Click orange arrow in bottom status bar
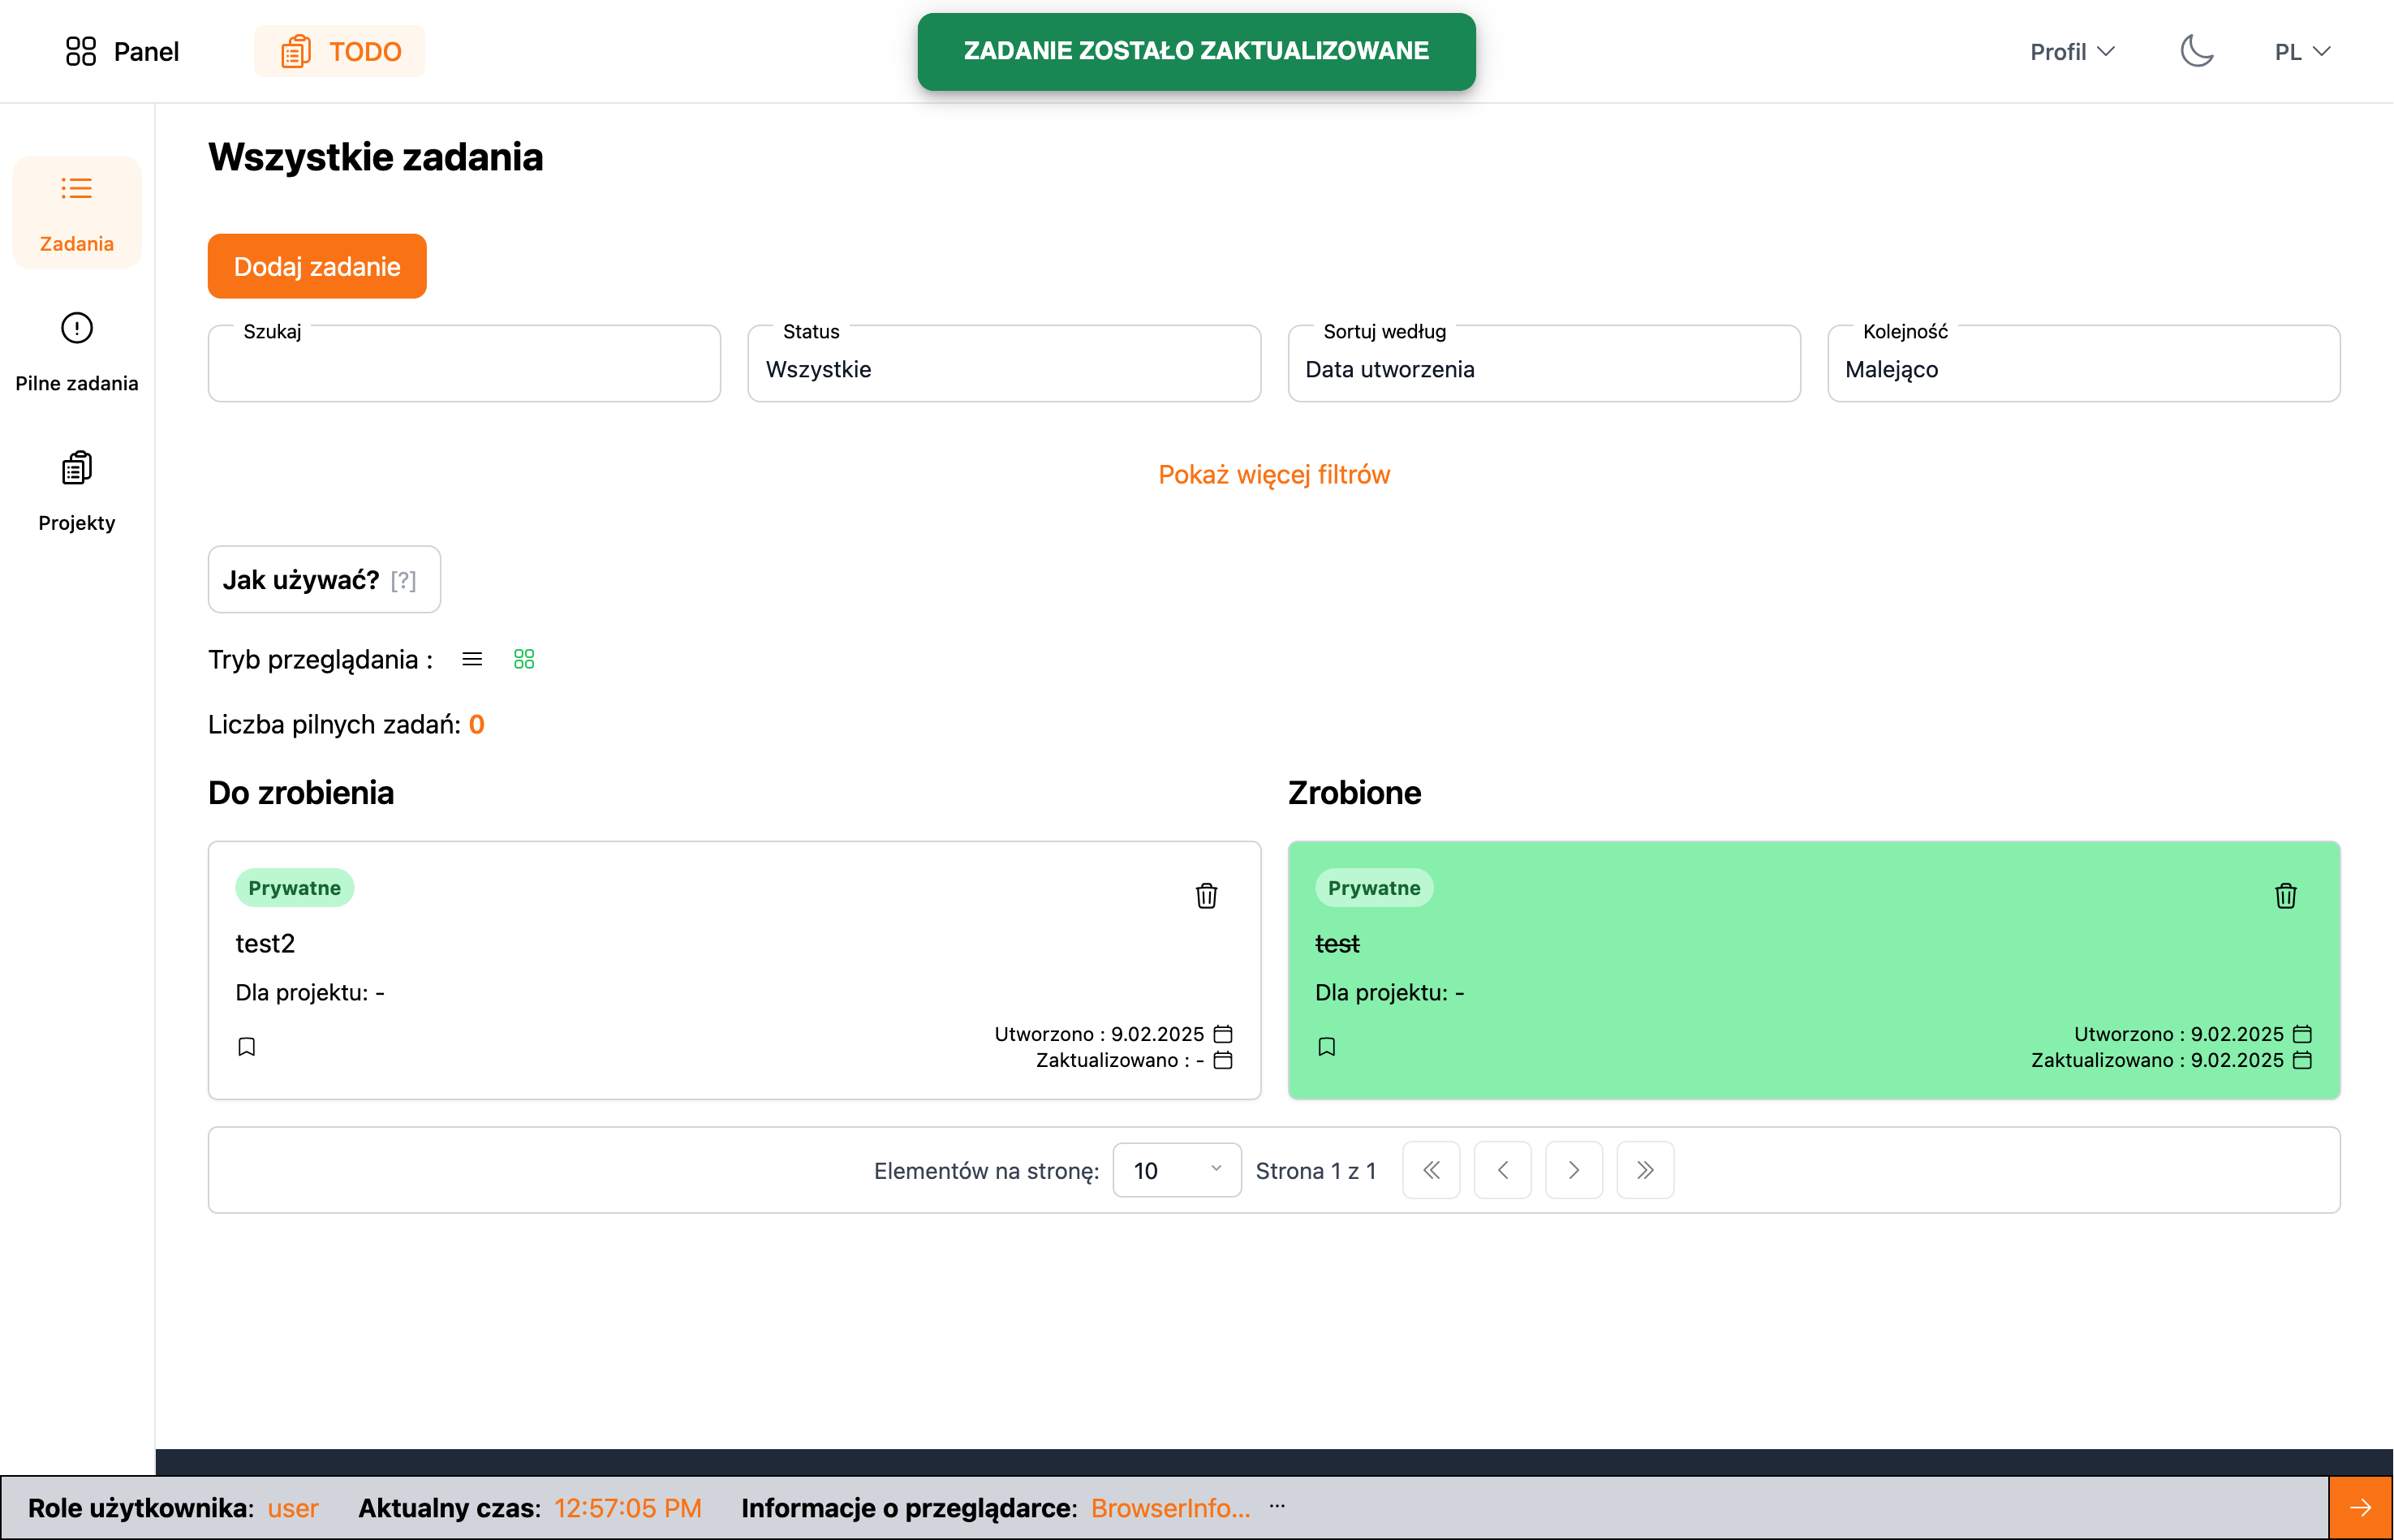 coord(2360,1507)
